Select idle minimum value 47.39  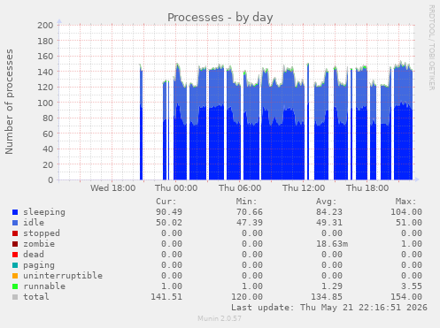click(x=250, y=223)
